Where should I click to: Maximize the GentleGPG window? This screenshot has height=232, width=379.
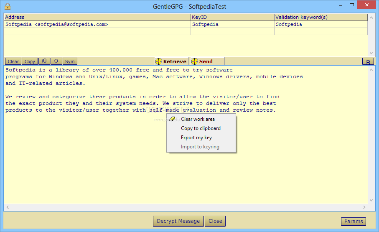click(352, 5)
